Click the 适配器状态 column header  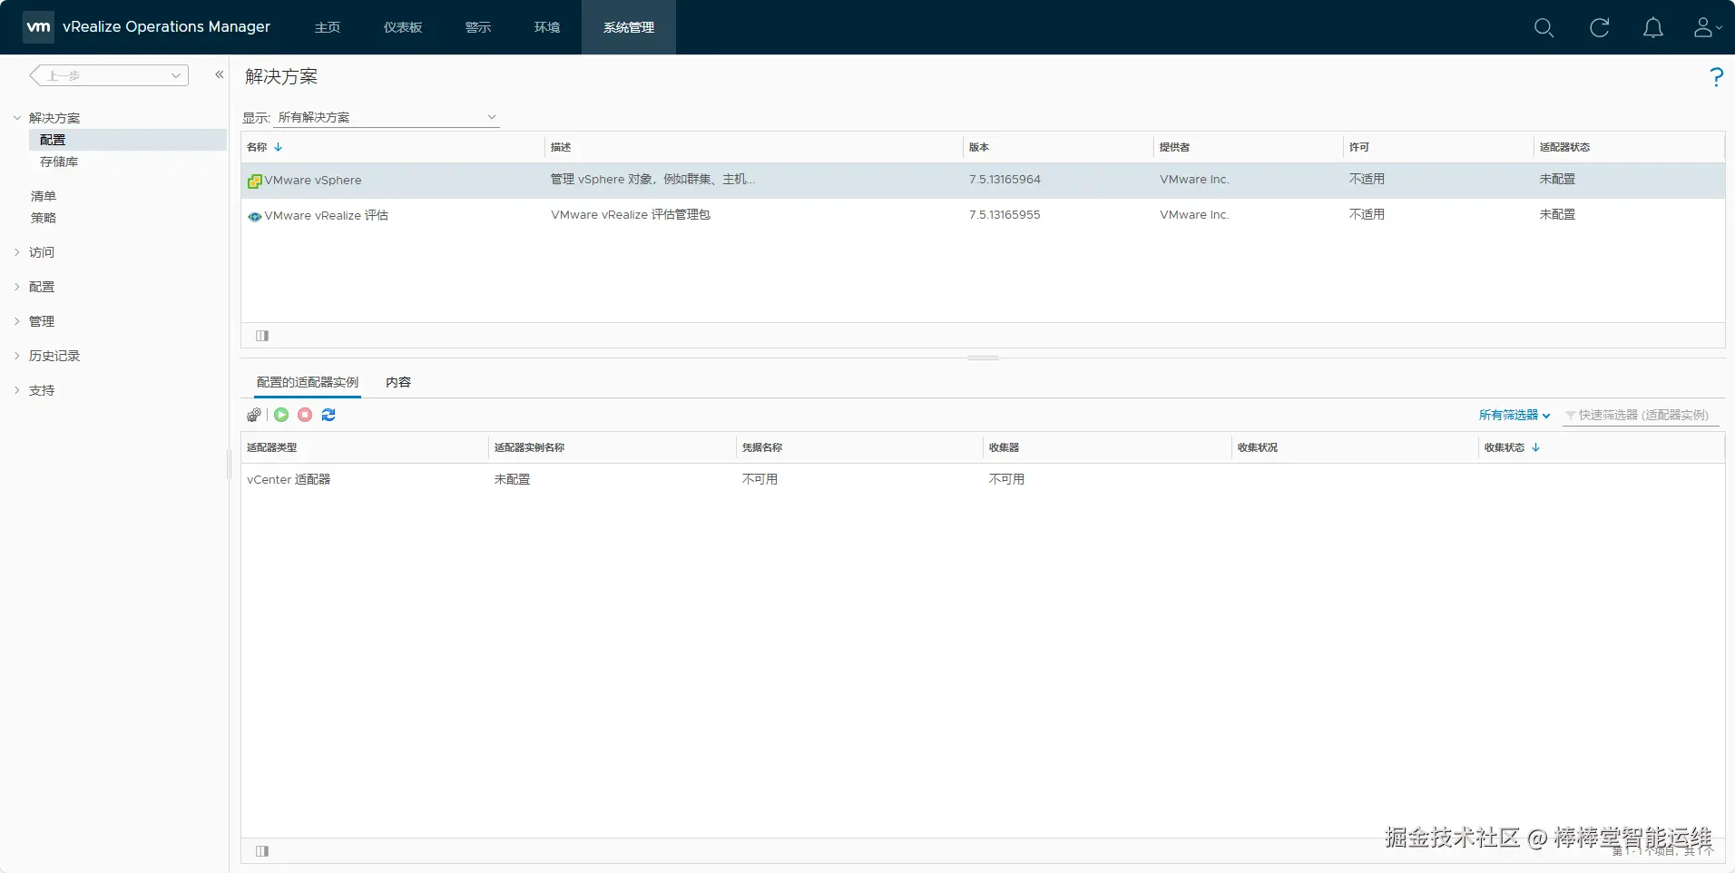(x=1629, y=147)
